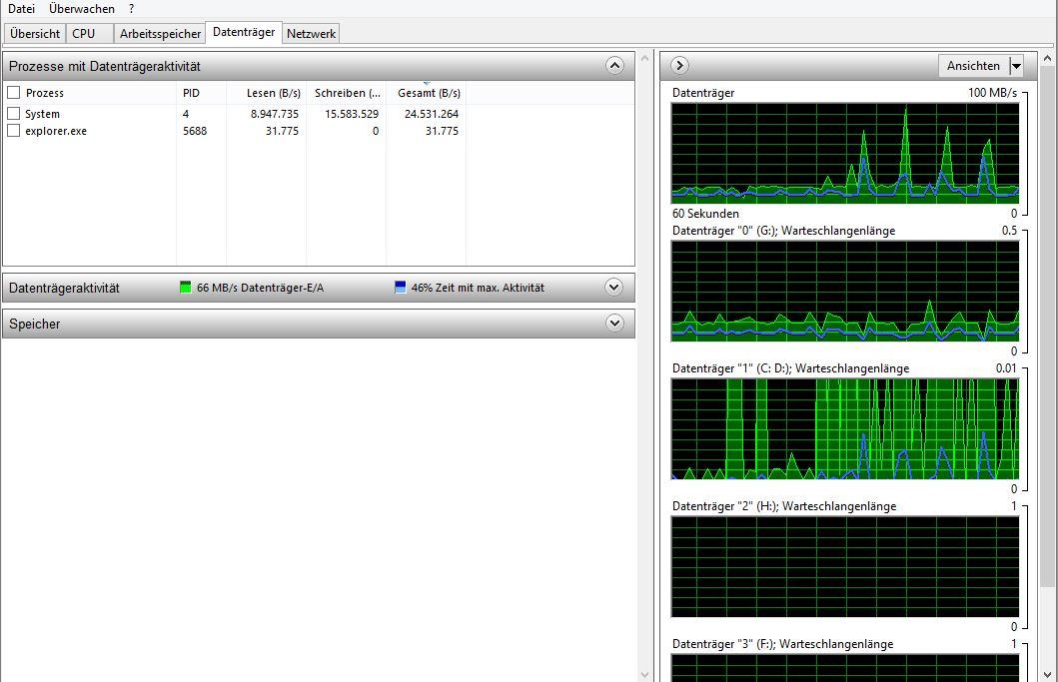Collapse the graph pane with arrow button
Viewport: 1058px width, 682px height.
click(x=679, y=66)
